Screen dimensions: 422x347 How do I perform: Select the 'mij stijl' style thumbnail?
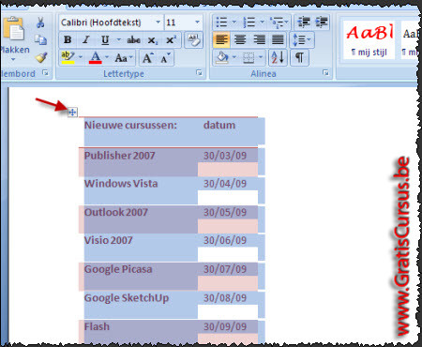click(369, 39)
